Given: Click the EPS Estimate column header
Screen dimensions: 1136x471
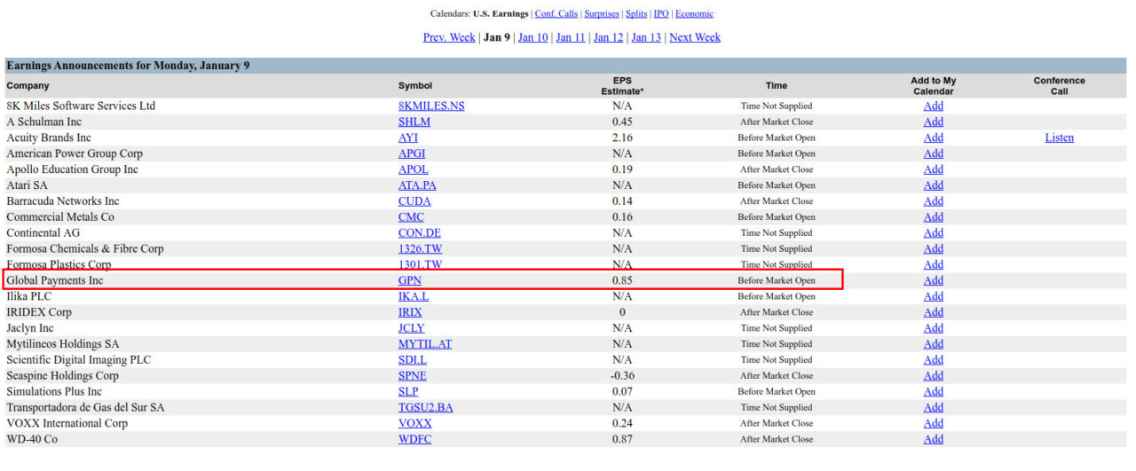Looking at the screenshot, I should tap(622, 86).
